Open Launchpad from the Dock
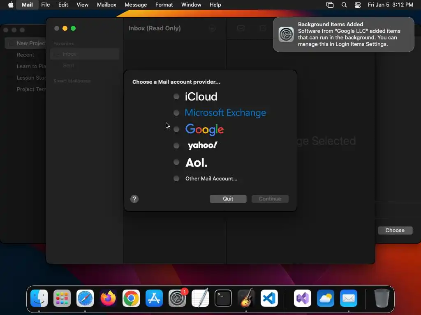 [62, 298]
